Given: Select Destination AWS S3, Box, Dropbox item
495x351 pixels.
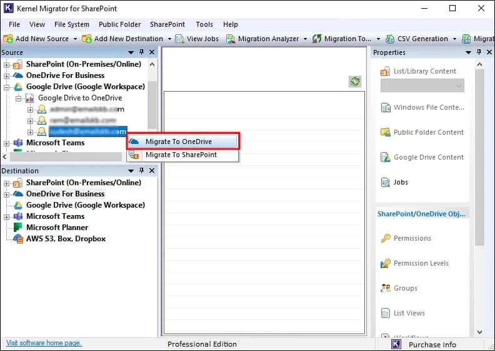Looking at the screenshot, I should pyautogui.click(x=66, y=239).
